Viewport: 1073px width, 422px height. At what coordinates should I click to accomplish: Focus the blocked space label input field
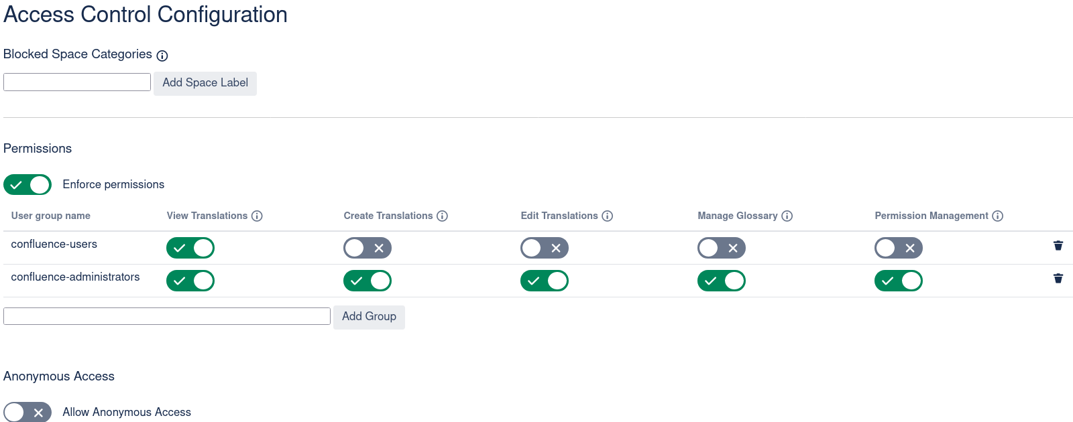77,82
